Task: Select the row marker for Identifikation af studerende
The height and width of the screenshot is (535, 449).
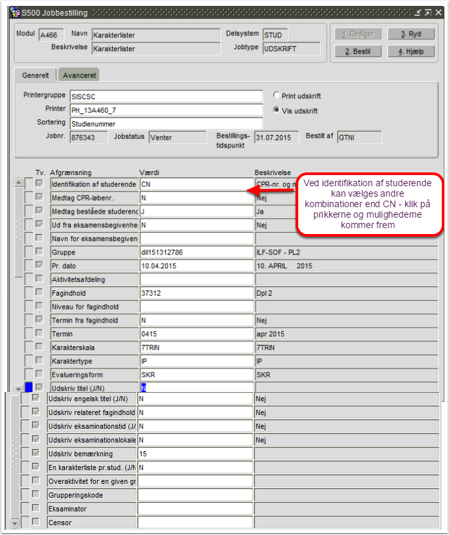Action: click(29, 184)
